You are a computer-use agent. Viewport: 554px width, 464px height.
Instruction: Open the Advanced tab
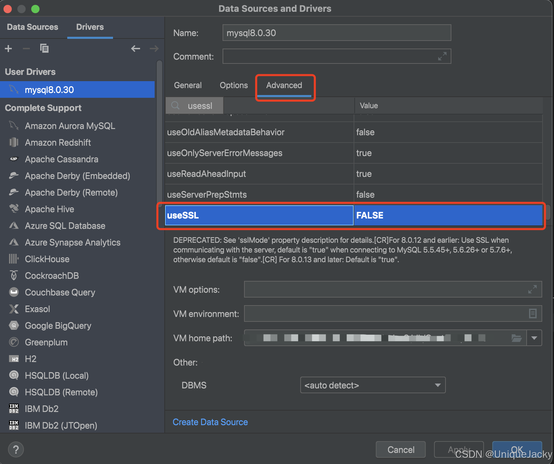284,85
